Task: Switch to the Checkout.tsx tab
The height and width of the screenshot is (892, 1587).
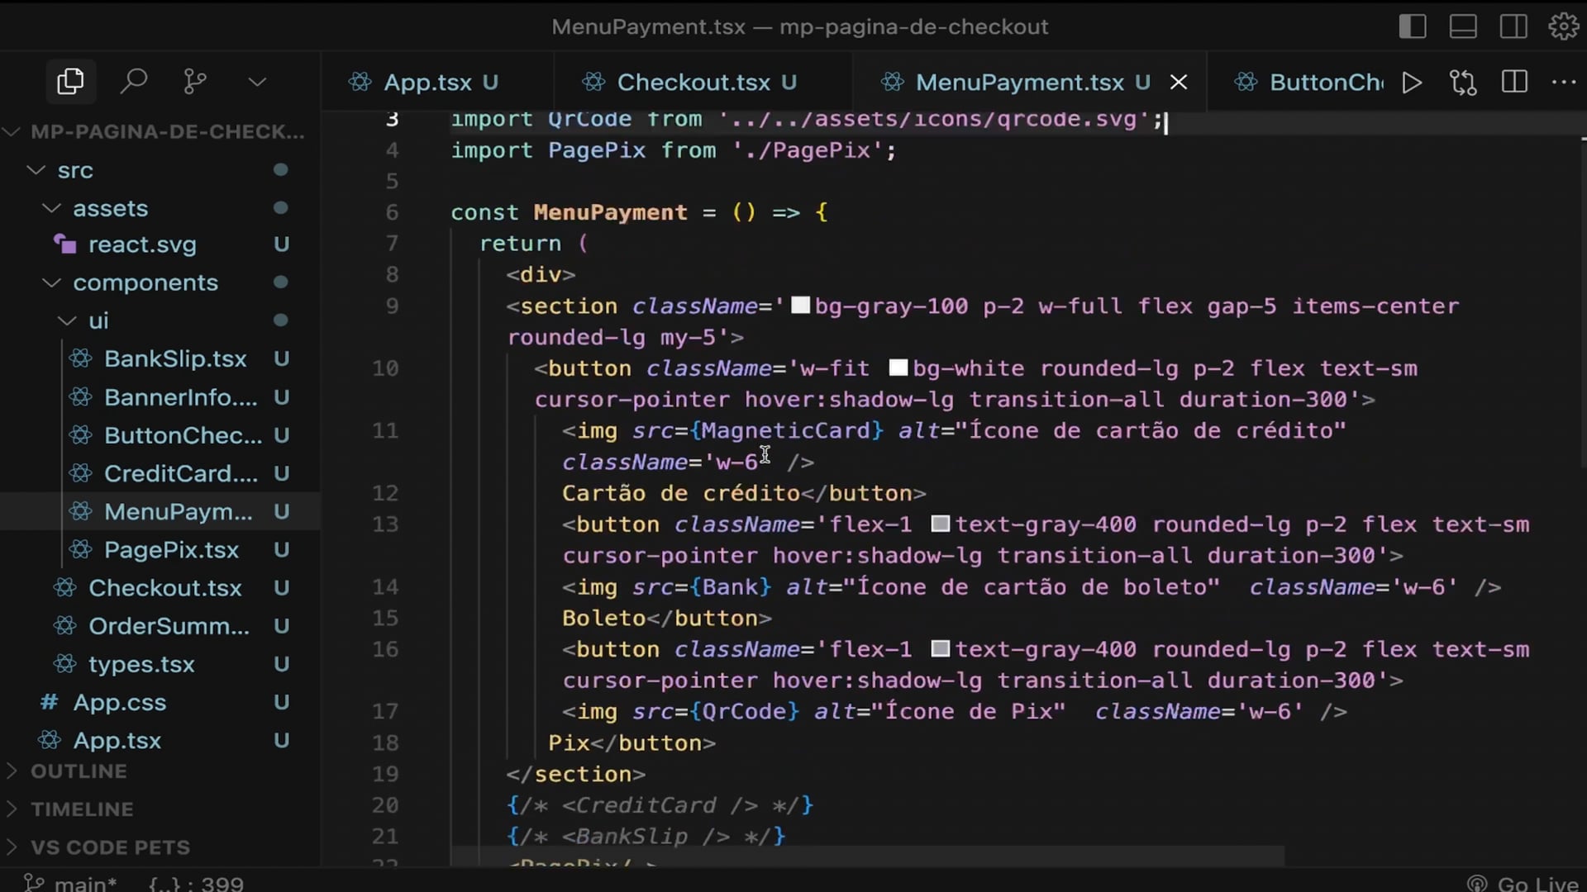Action: (x=693, y=83)
